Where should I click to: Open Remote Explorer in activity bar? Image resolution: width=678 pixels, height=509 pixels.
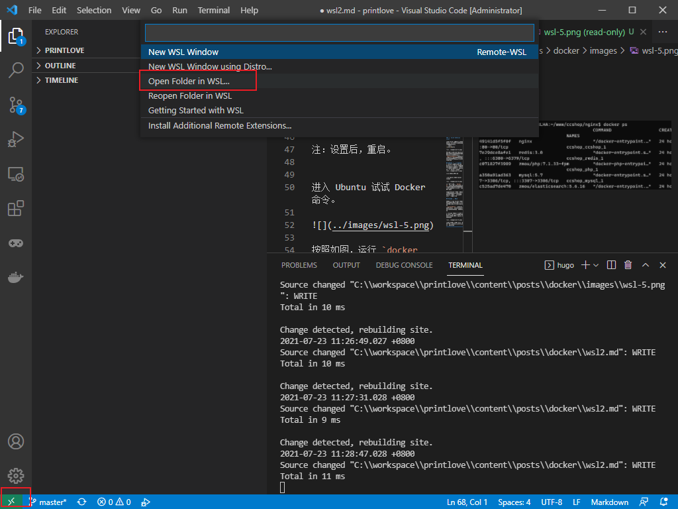tap(16, 174)
